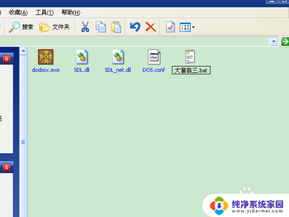Click the Cut scissors icon
The image size is (289, 217).
coord(85,27)
